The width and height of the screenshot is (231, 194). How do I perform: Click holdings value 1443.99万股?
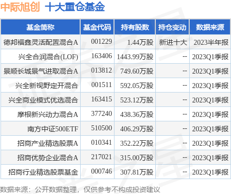pos(135,57)
